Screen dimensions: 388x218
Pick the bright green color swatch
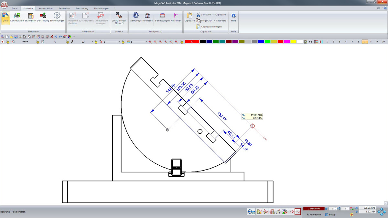[267, 42]
